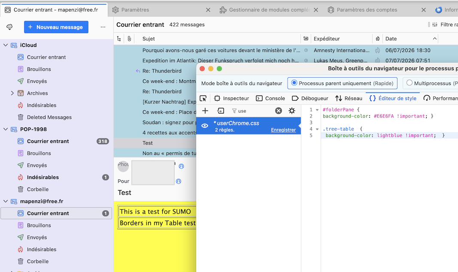The image size is (458, 272).
Task: Open Style Editor options gear
Action: point(292,111)
